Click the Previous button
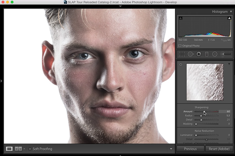This screenshot has height=156, width=235. (190, 149)
